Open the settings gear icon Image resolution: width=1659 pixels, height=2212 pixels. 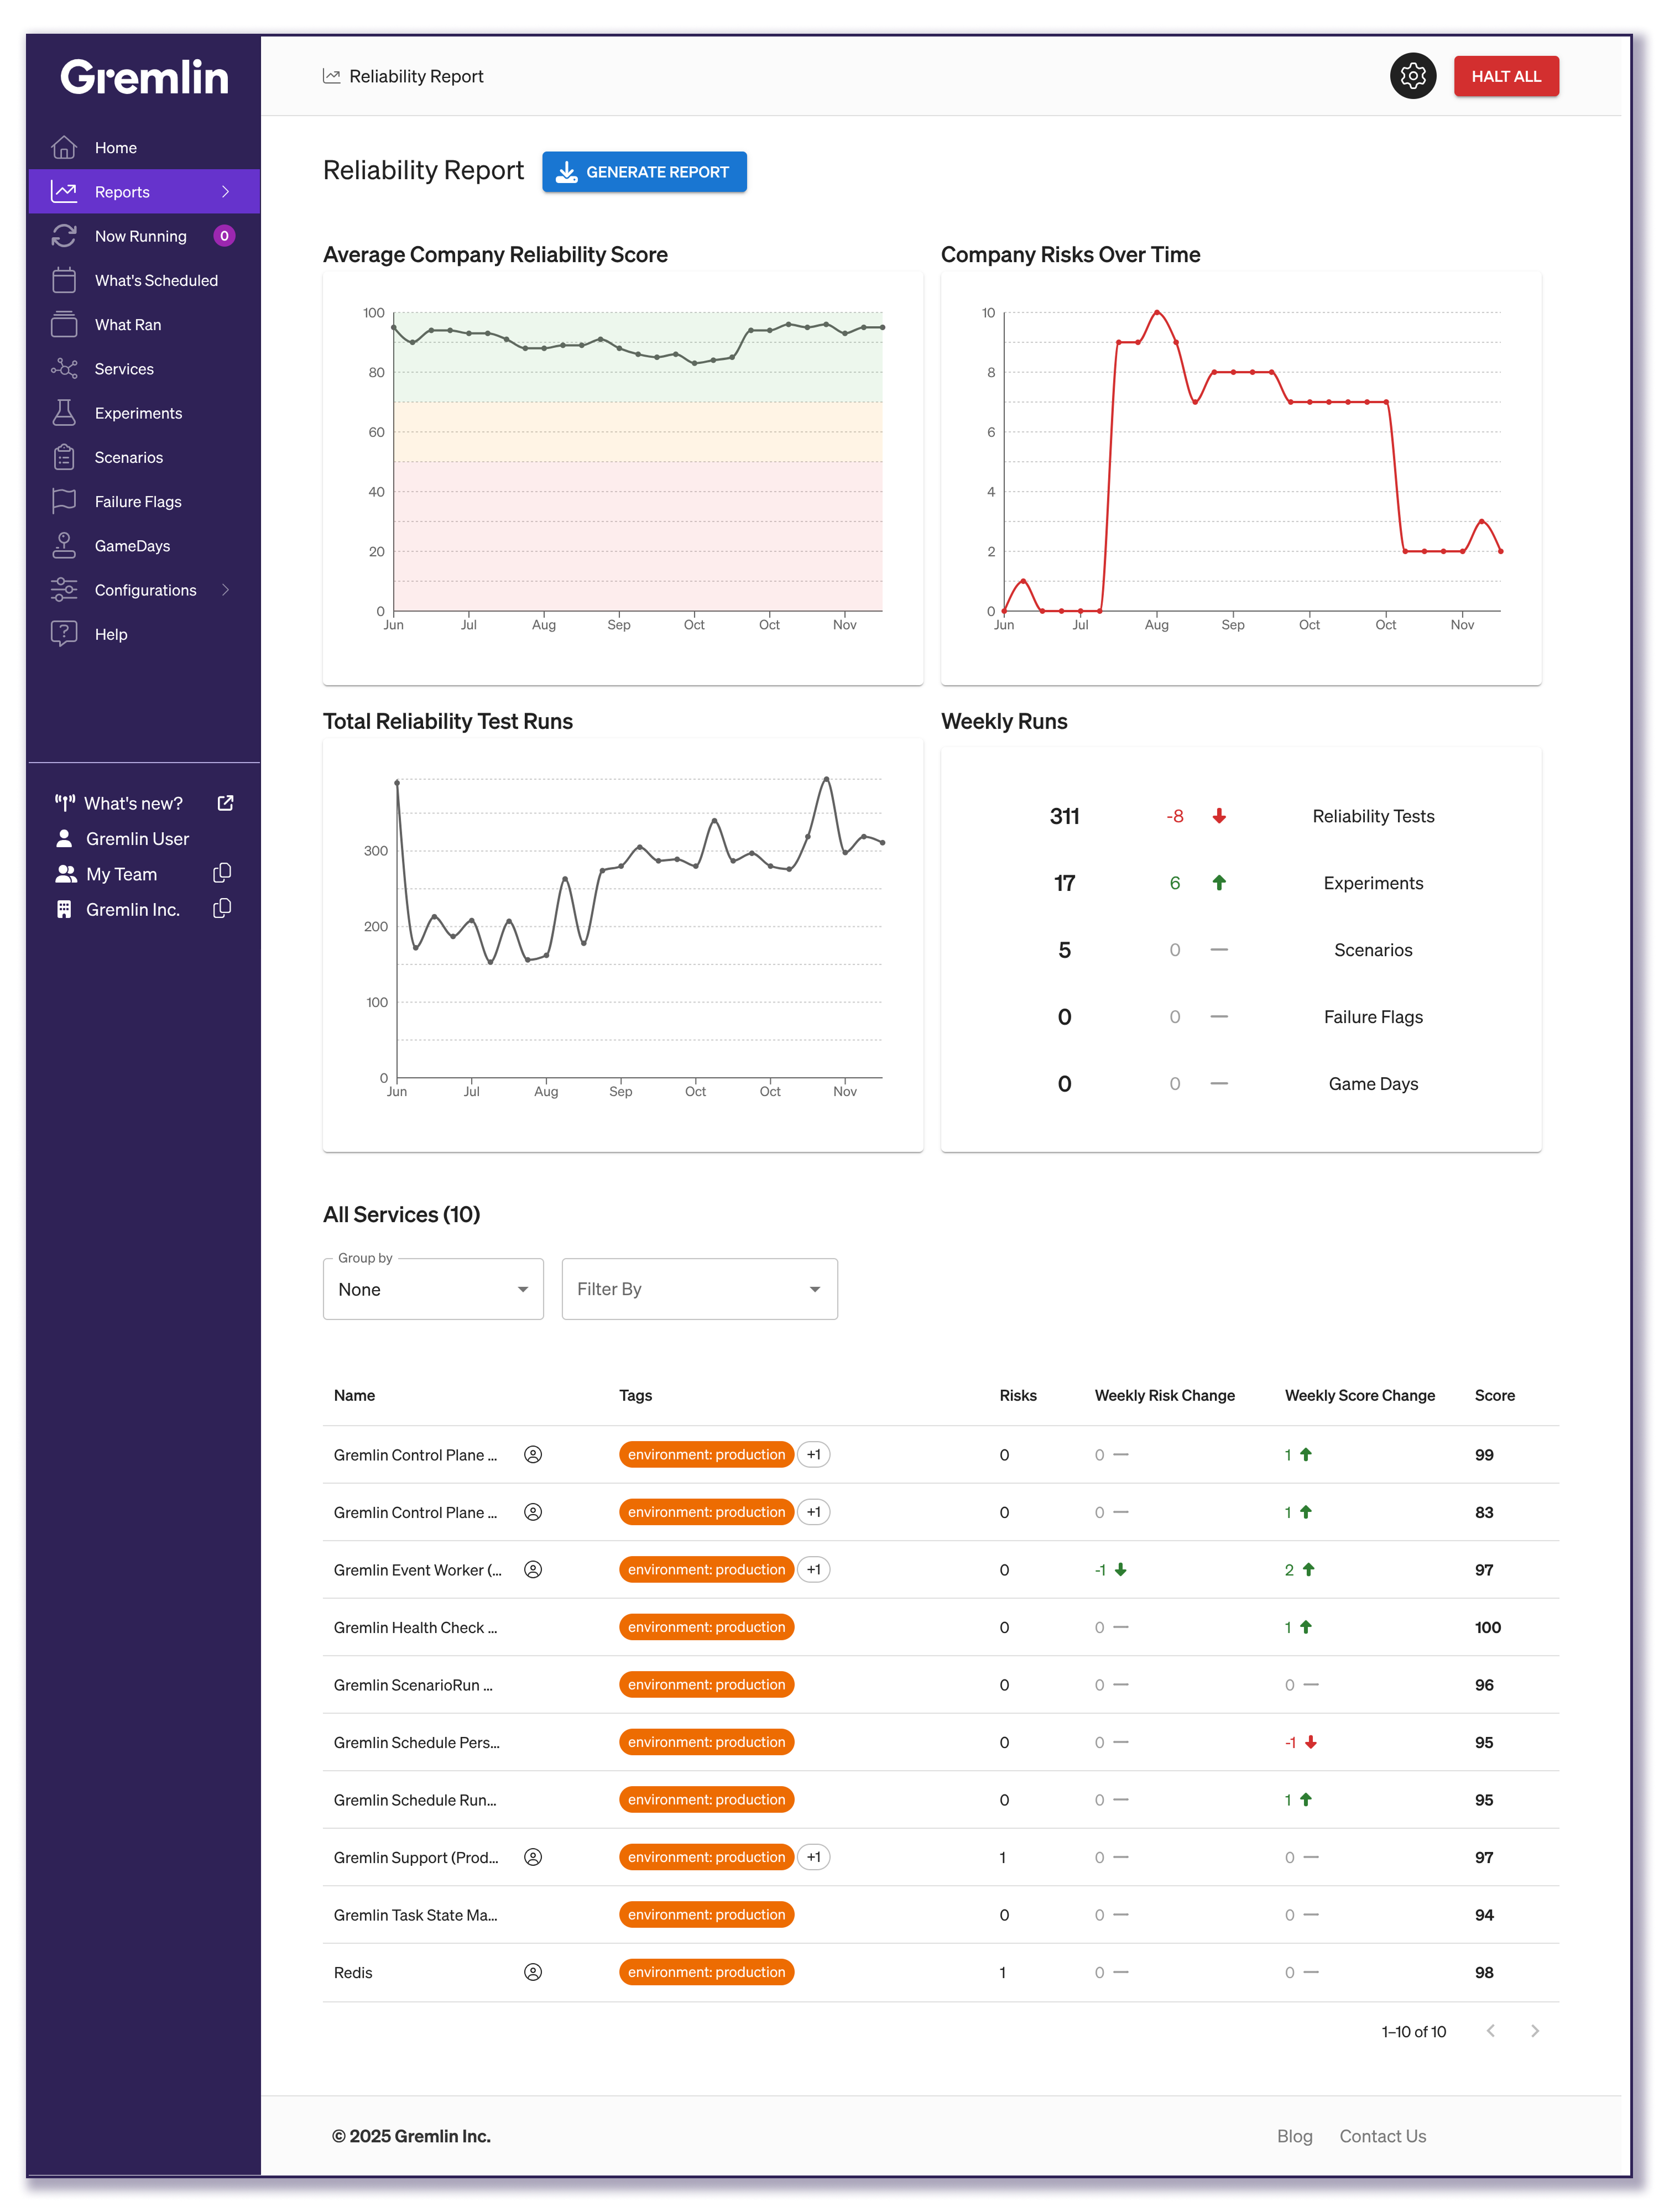pyautogui.click(x=1412, y=76)
